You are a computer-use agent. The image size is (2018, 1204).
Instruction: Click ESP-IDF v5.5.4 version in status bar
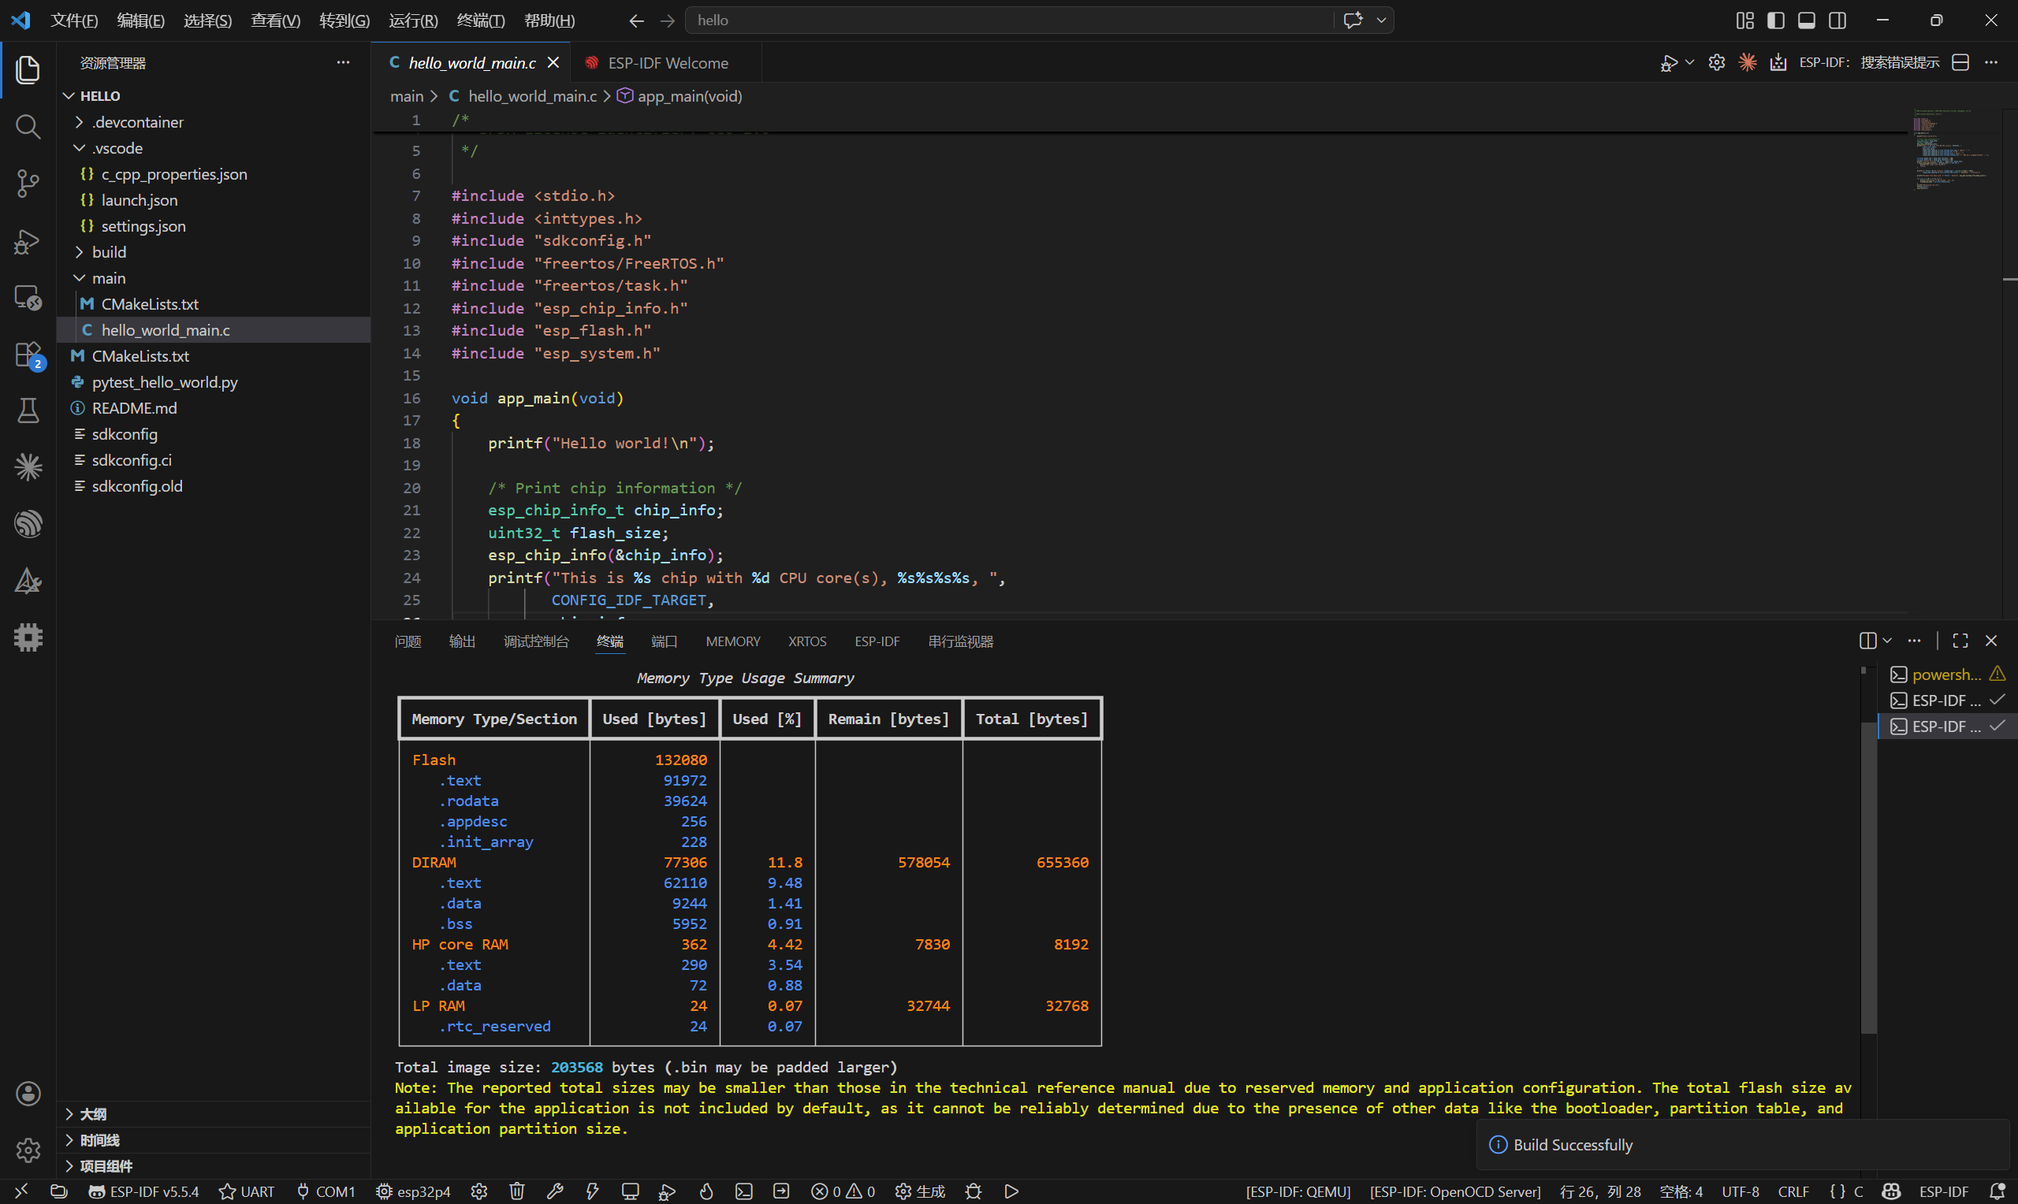click(x=143, y=1191)
